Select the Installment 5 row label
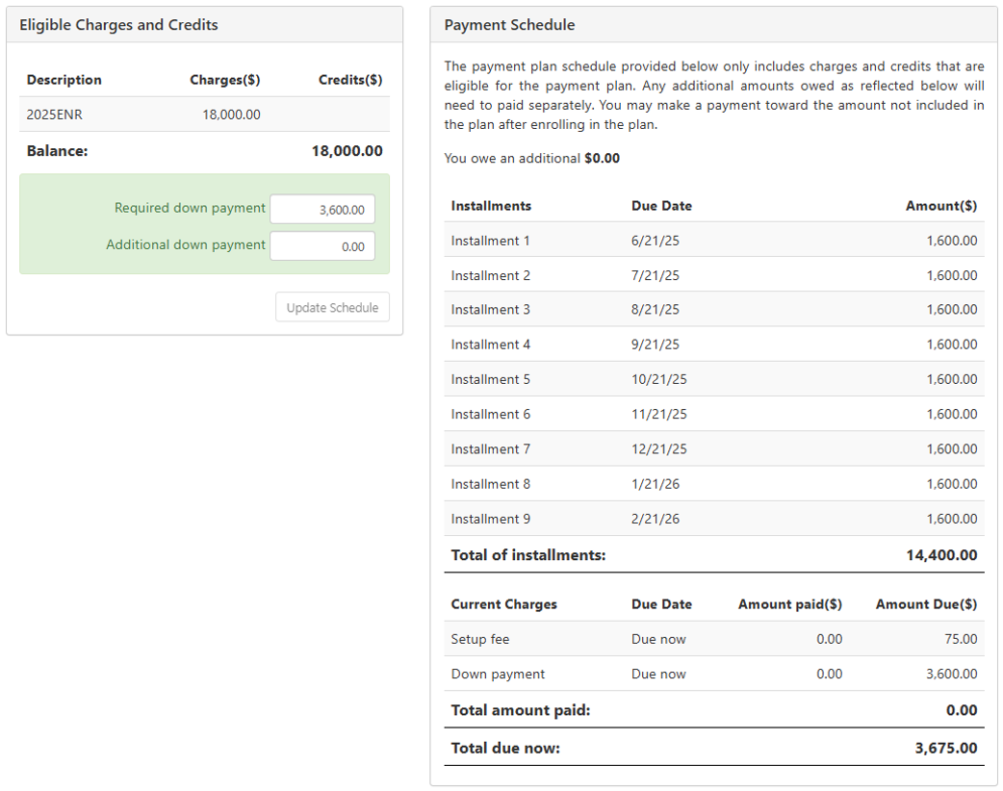The height and width of the screenshot is (791, 1003). pos(490,379)
